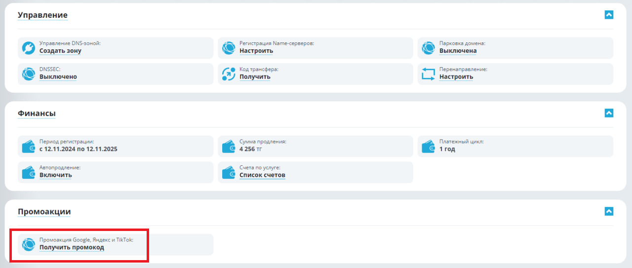Click the redirect arrows icon
This screenshot has width=632, height=268.
tap(428, 74)
